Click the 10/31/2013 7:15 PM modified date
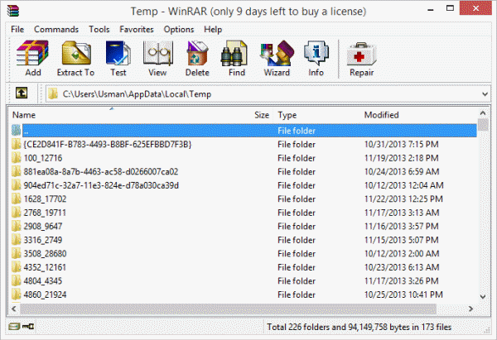 pos(401,145)
